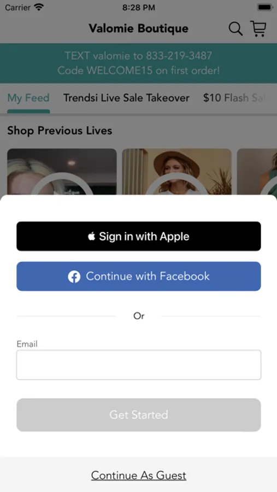Image resolution: width=277 pixels, height=492 pixels.
Task: Tap the Shop Previous Lives heading
Action: pos(60,131)
